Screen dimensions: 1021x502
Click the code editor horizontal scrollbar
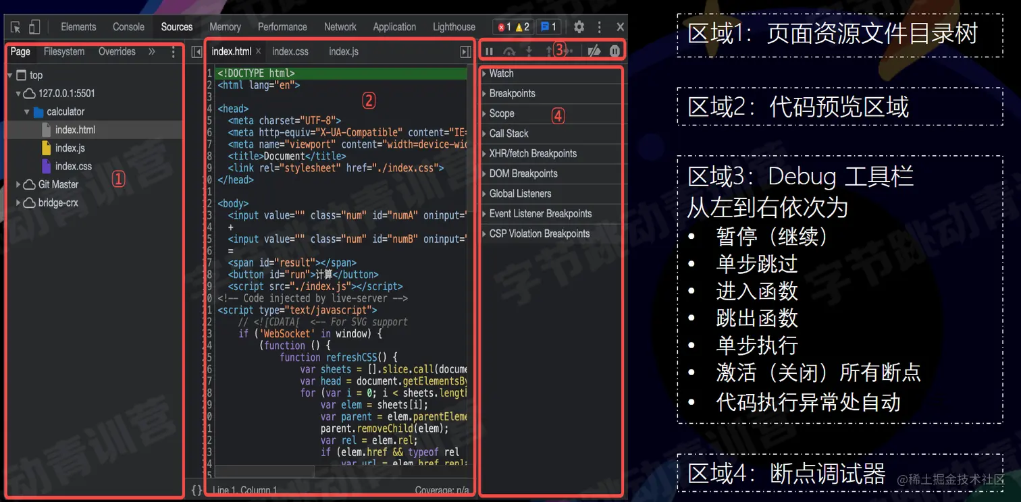[265, 471]
